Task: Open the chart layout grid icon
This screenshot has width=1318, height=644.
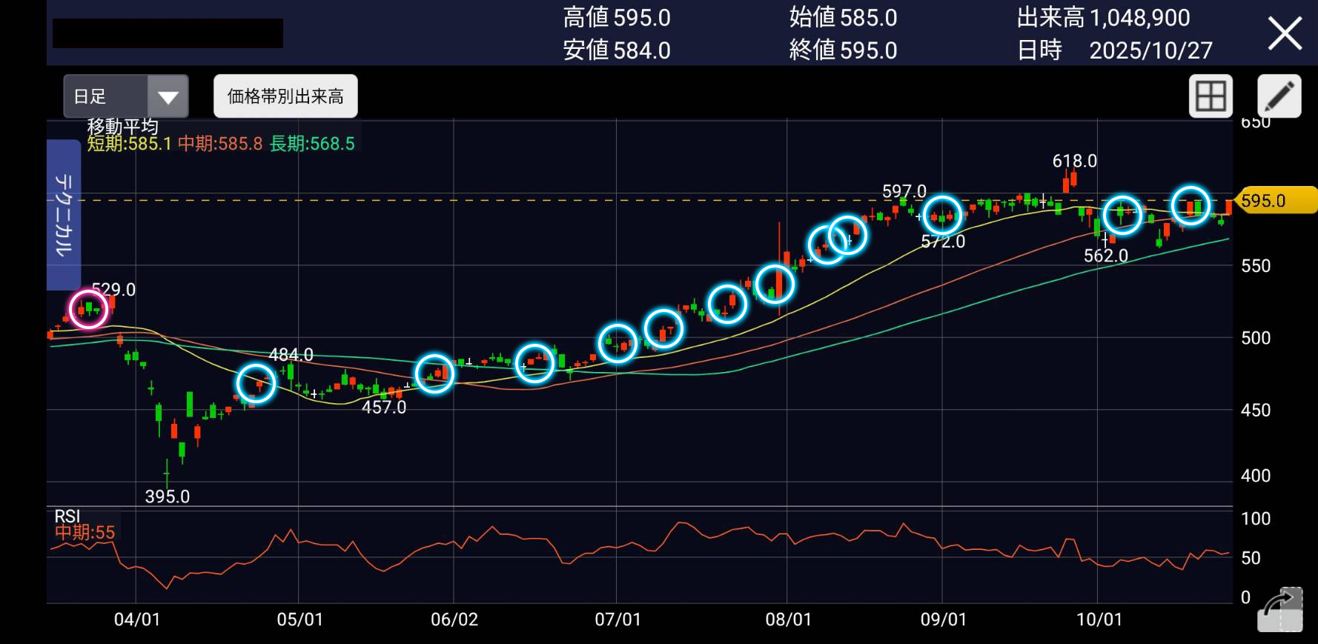Action: click(x=1211, y=96)
